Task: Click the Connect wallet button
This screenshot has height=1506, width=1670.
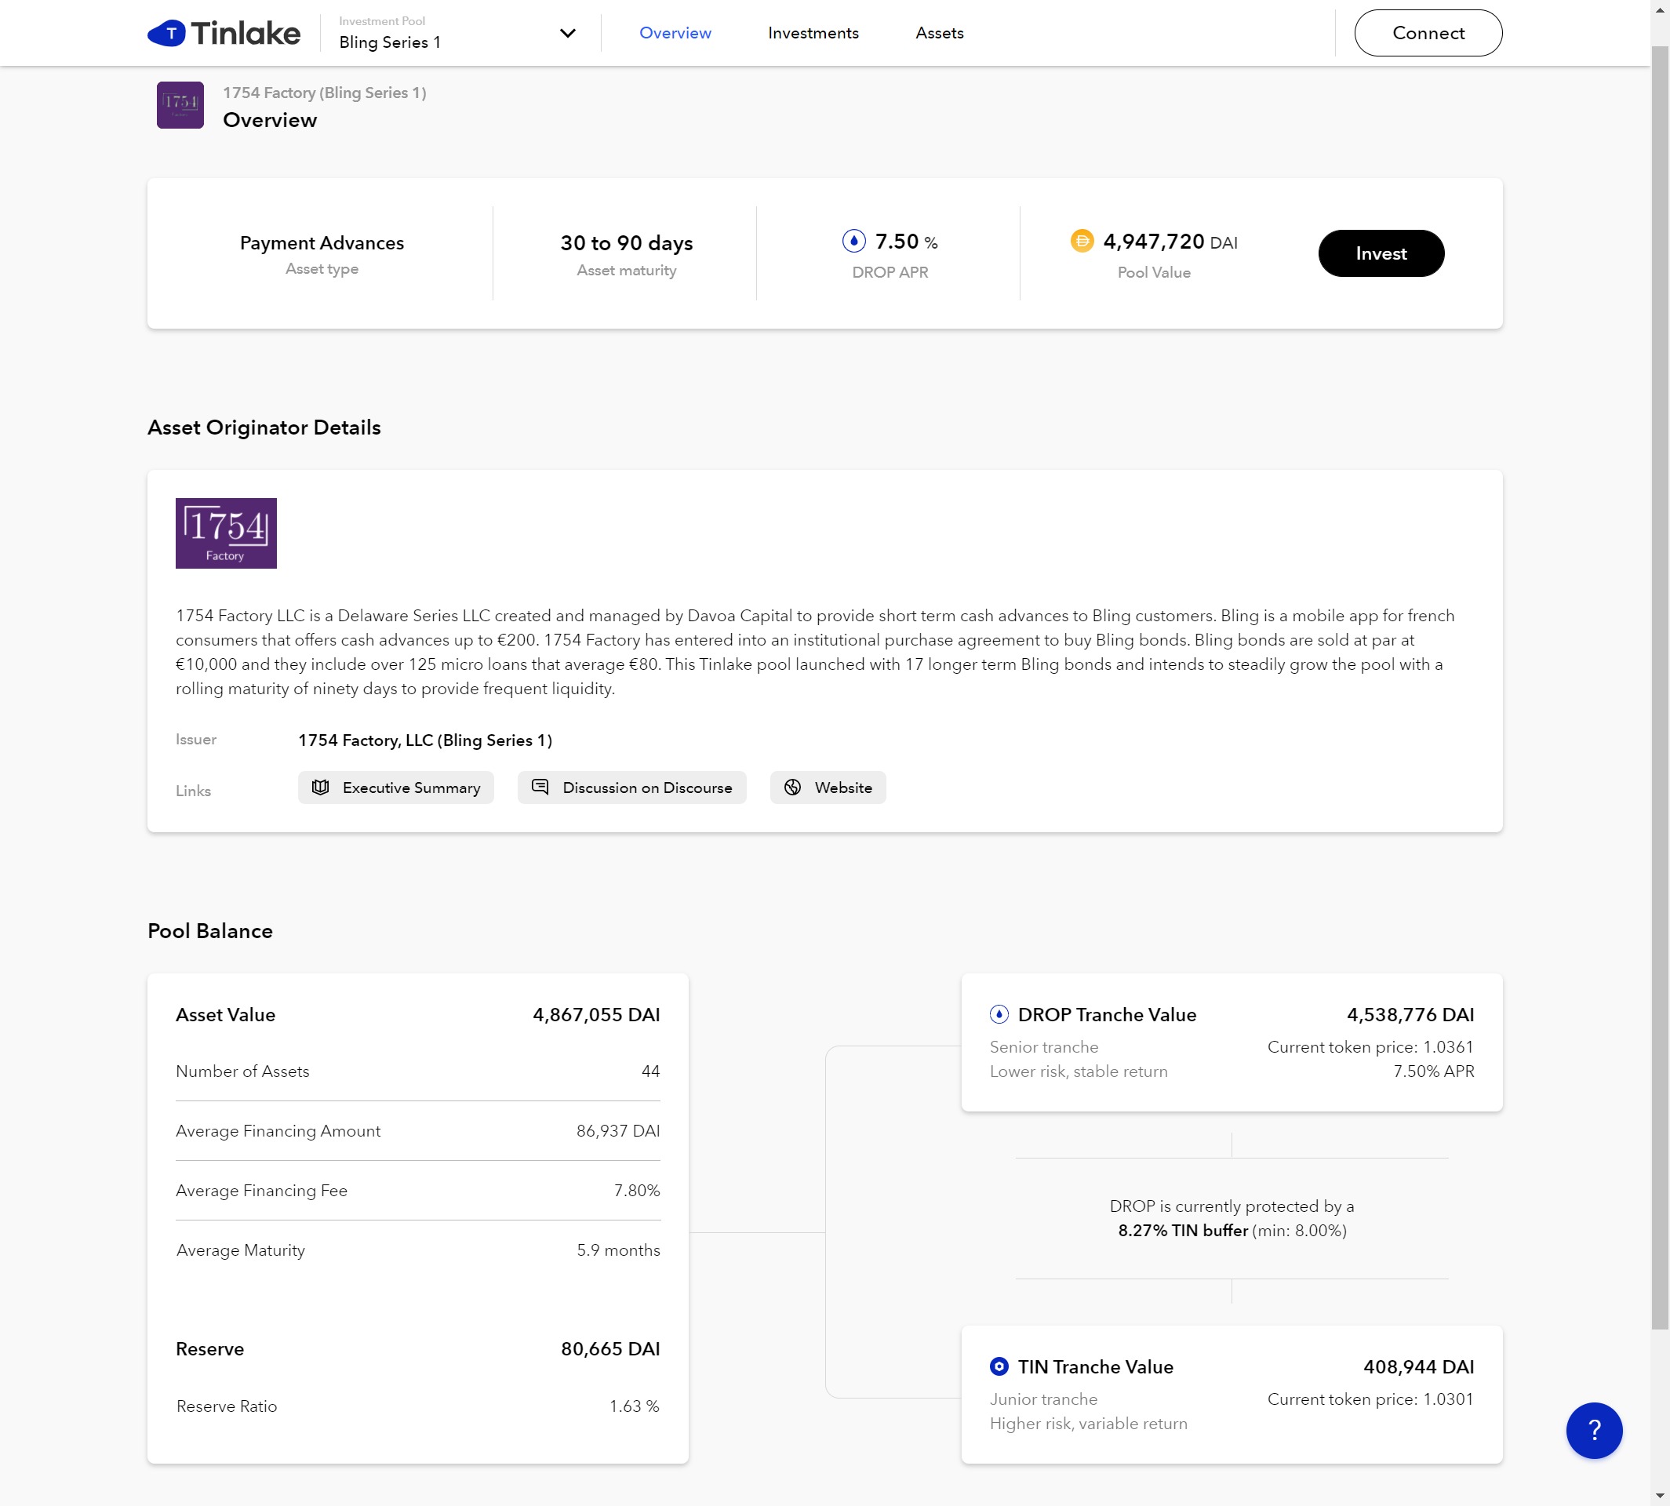Action: tap(1428, 33)
